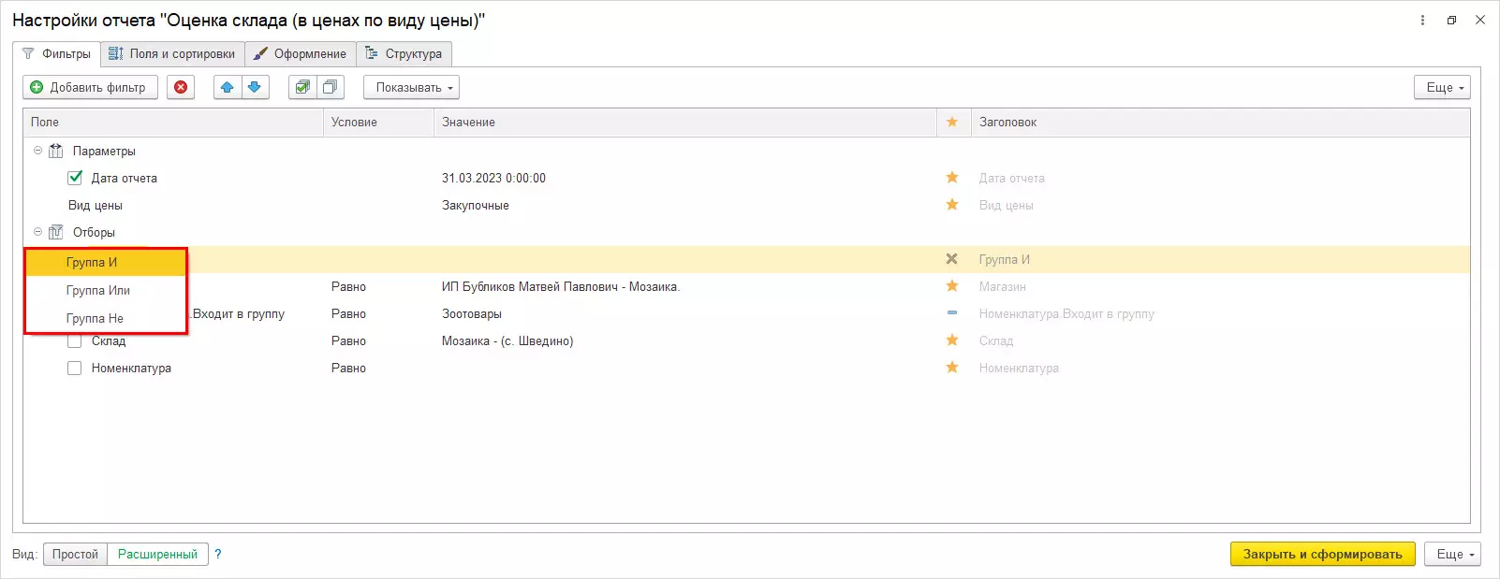This screenshot has width=1500, height=579.
Task: Click the Равно condition in the Зоотовары row
Action: pyautogui.click(x=348, y=313)
